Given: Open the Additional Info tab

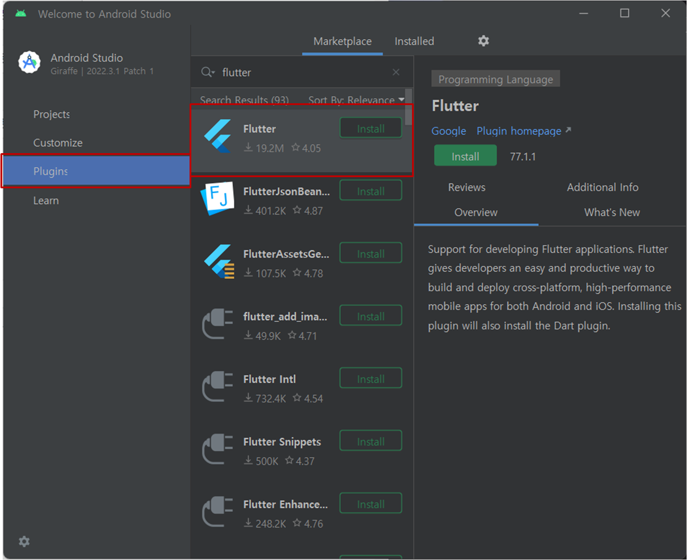Looking at the screenshot, I should 602,187.
